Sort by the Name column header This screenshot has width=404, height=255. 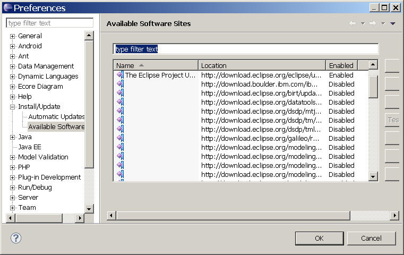click(156, 65)
